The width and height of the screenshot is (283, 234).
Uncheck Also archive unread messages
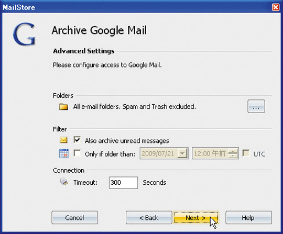[x=77, y=140]
